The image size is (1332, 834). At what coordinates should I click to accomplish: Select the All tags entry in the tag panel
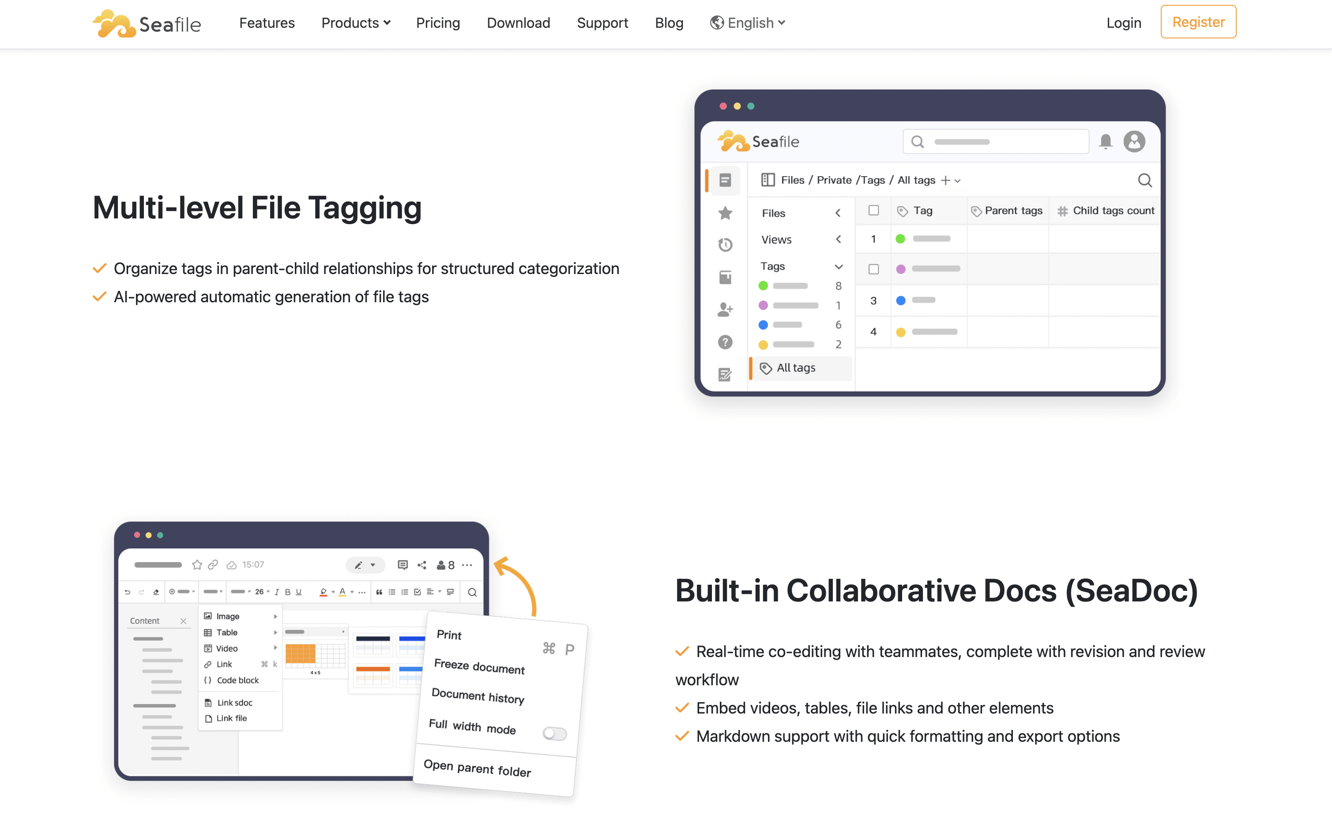pyautogui.click(x=801, y=368)
